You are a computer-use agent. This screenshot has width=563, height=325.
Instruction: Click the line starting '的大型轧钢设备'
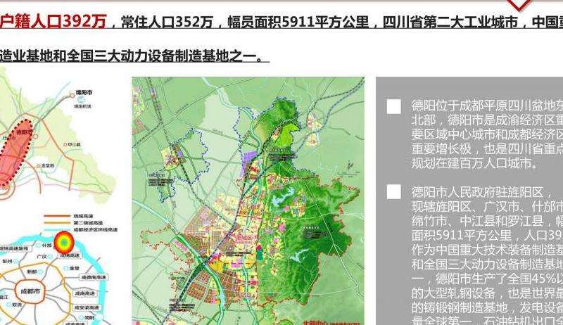(487, 293)
